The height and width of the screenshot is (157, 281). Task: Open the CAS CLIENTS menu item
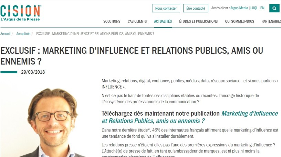point(137,21)
